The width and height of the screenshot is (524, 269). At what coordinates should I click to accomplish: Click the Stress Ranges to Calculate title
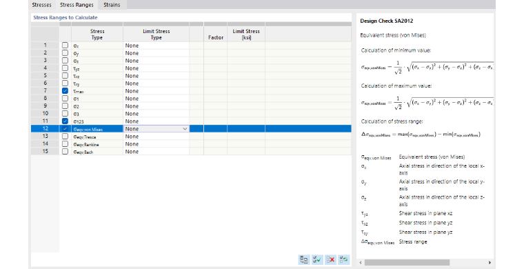tap(65, 17)
